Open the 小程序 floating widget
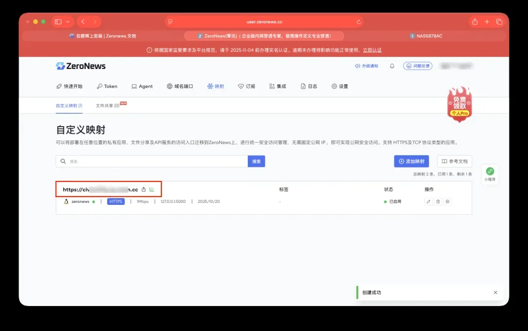The image size is (528, 331). pyautogui.click(x=490, y=174)
